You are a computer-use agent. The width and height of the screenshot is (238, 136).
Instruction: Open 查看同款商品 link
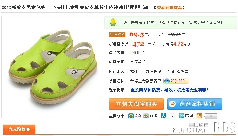point(169,7)
